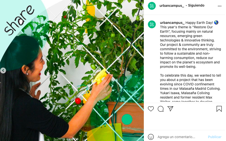This screenshot has height=141, width=226.
Task: Click the Earth globe emoji in caption
Action: point(216,23)
